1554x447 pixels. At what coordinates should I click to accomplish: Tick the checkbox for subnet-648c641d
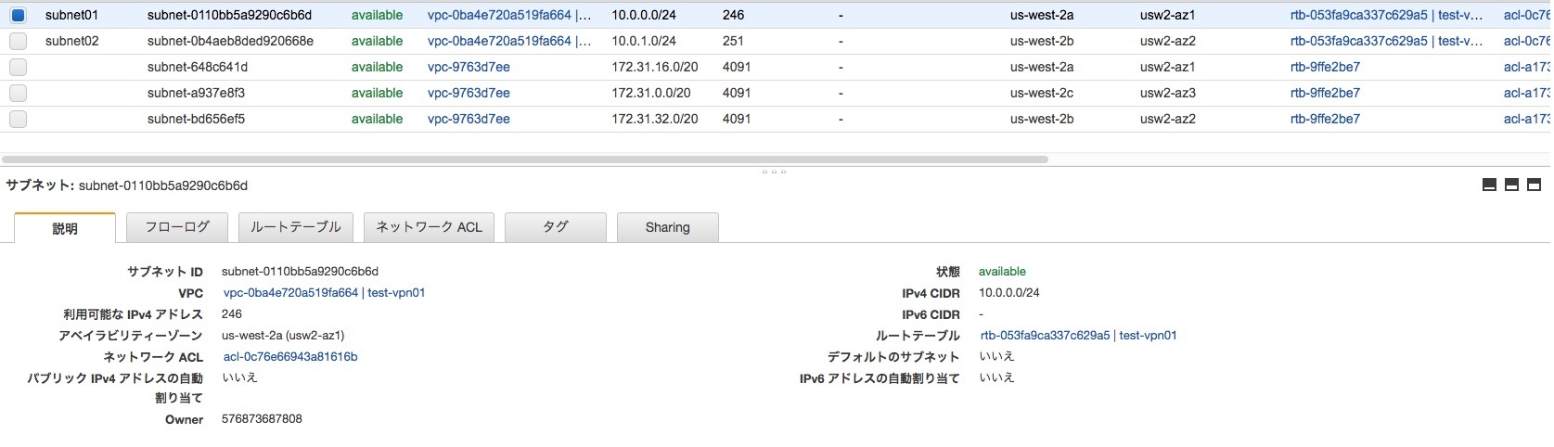tap(19, 68)
